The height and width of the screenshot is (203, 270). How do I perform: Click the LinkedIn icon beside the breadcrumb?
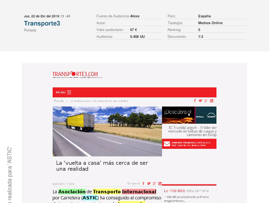211,101
